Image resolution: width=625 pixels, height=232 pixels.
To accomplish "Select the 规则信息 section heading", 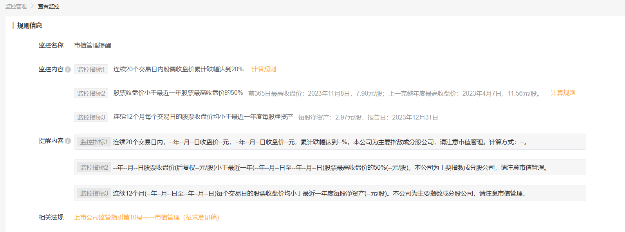I will tap(29, 25).
